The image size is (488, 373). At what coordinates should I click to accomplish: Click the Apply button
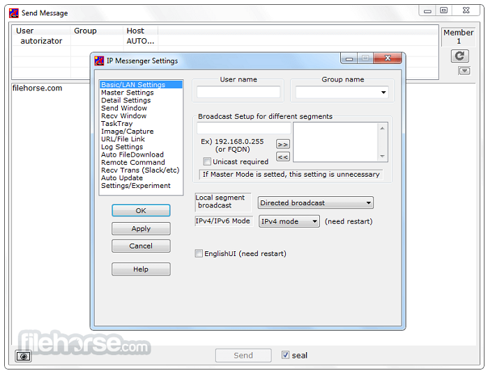coord(141,228)
